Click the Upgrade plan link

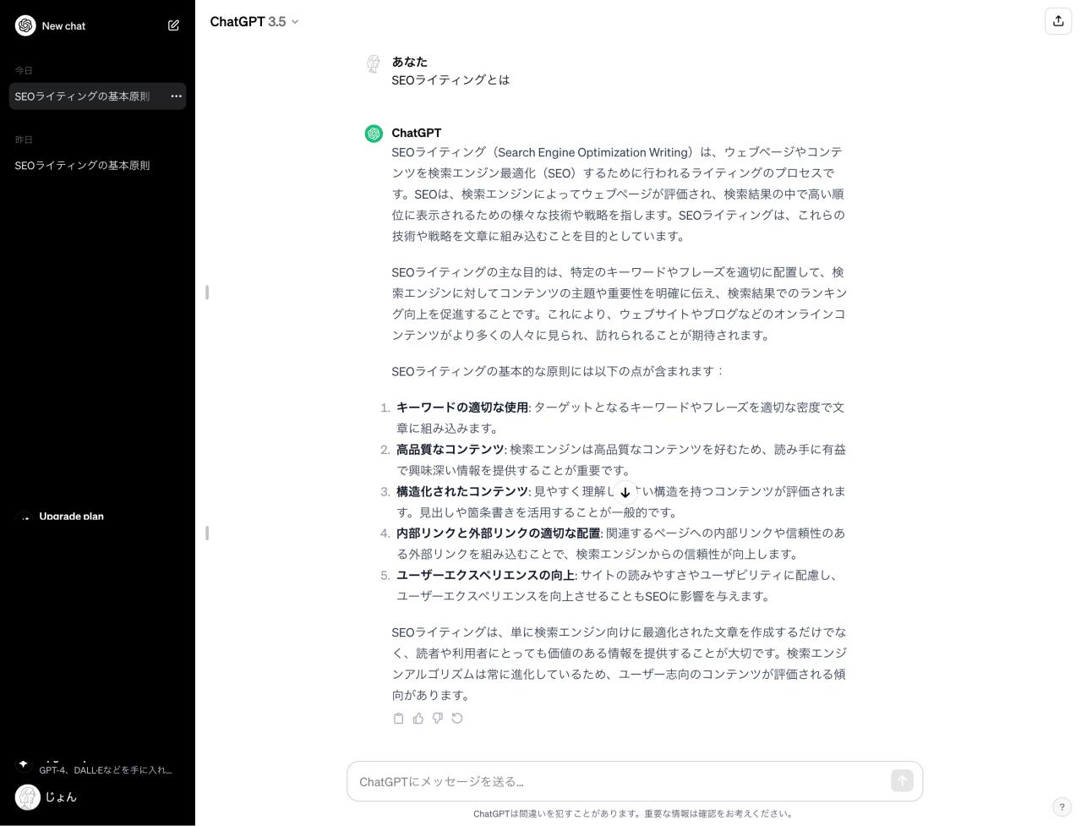click(71, 517)
